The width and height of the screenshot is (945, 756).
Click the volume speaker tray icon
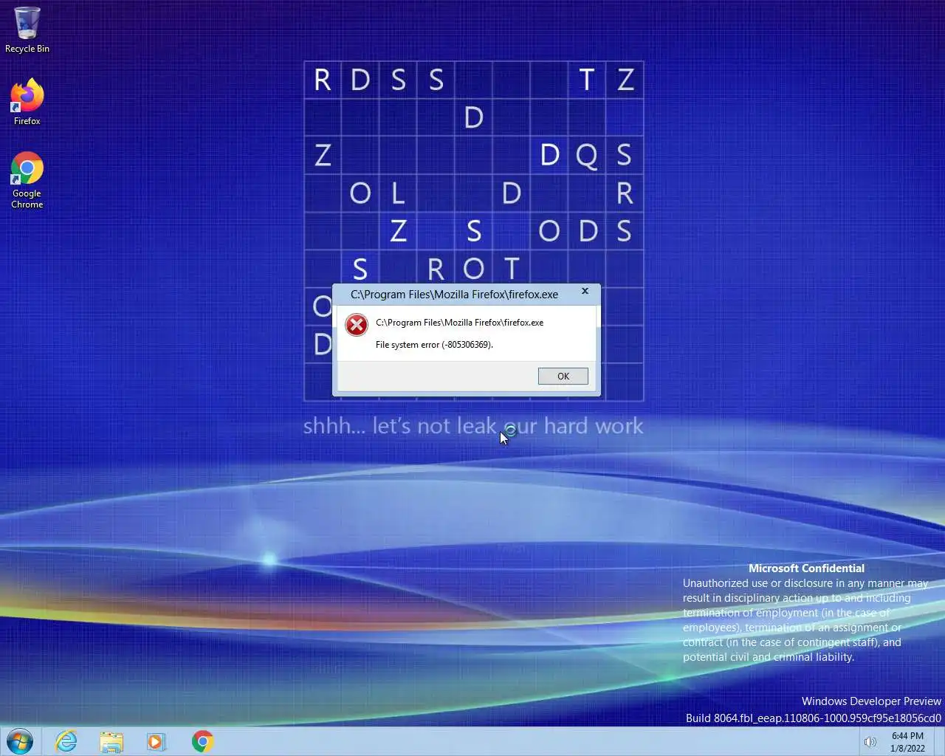pos(870,742)
